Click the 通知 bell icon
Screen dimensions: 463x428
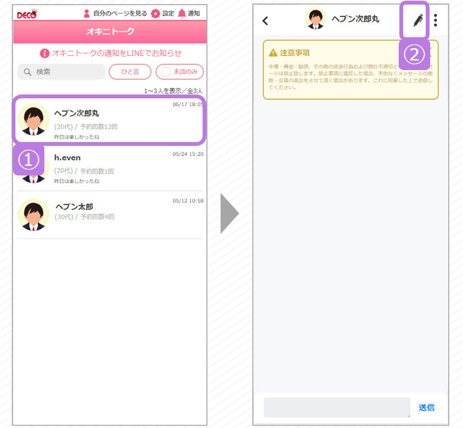[182, 13]
